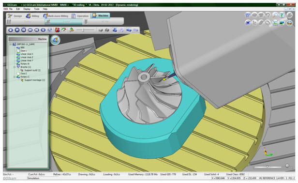Click the speedometer gauge icon

[x=64, y=30]
